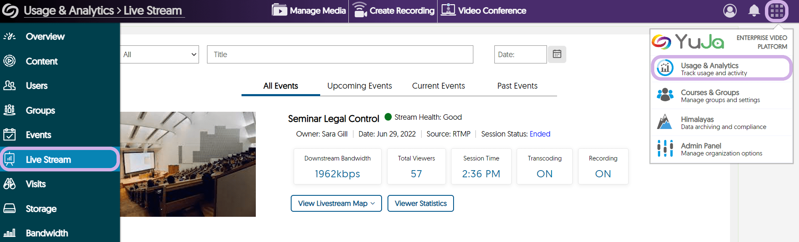Open the Seminar Legal Control thumbnail
Viewport: 799px width, 242px height.
tap(188, 164)
